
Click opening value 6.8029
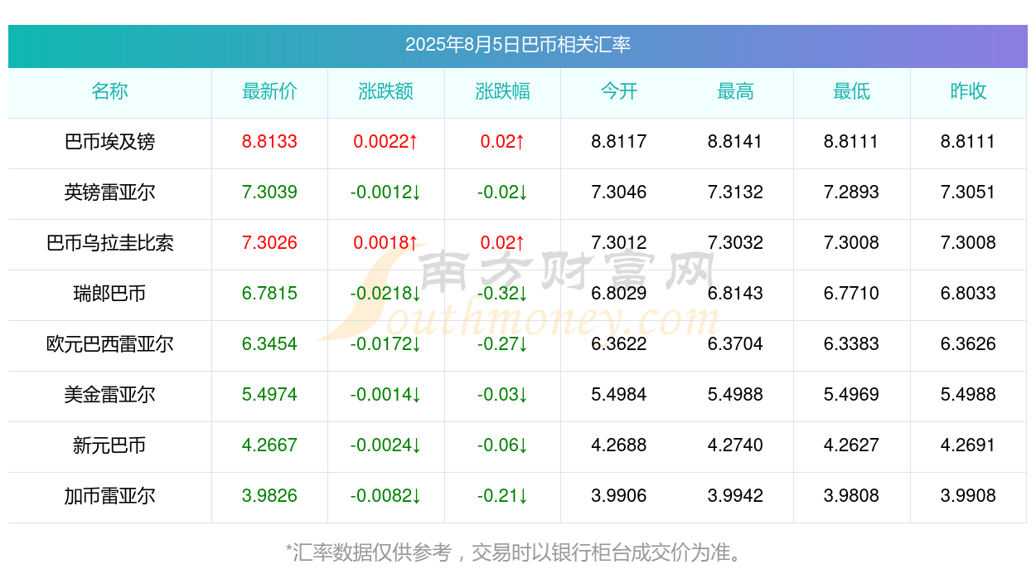point(619,294)
